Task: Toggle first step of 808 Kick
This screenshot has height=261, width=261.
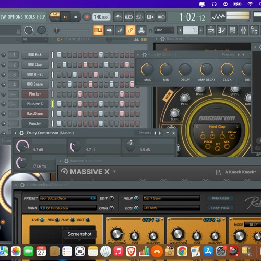Action: 59,55
